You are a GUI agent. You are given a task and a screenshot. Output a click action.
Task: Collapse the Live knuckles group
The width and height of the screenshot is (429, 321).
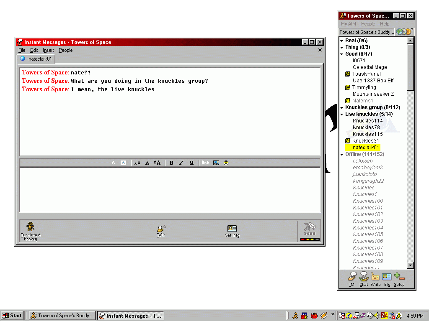(x=342, y=114)
